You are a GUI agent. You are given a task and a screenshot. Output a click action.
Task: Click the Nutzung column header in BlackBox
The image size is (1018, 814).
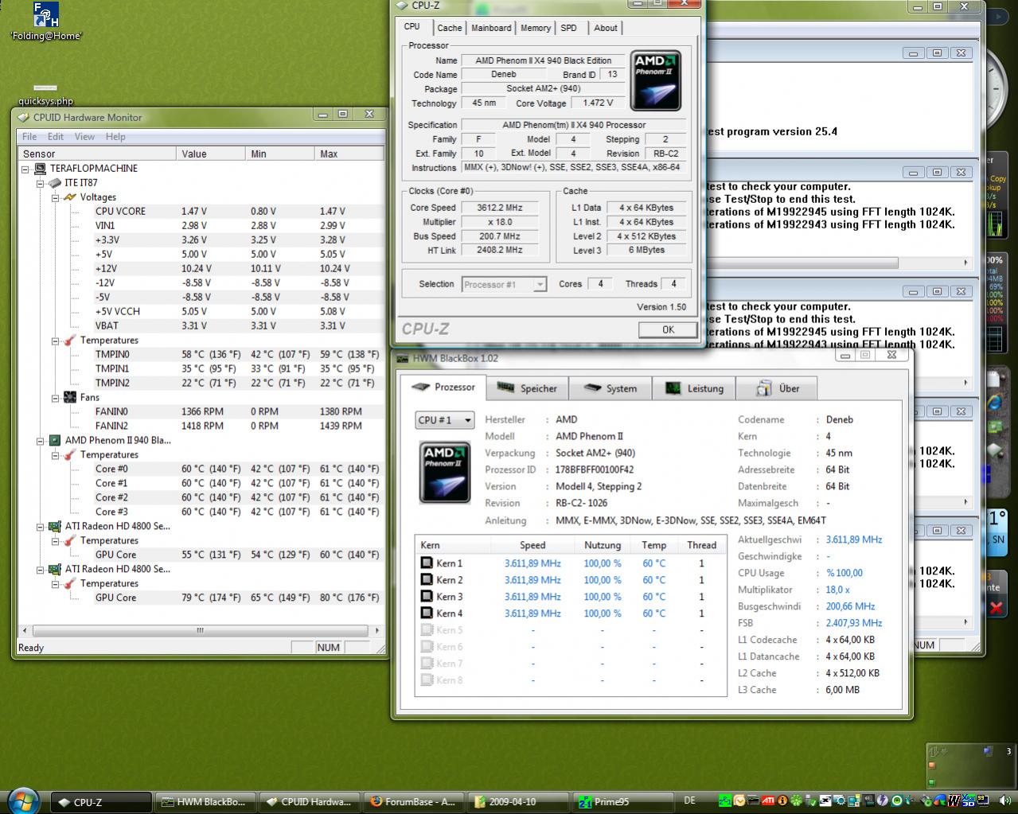coord(603,545)
